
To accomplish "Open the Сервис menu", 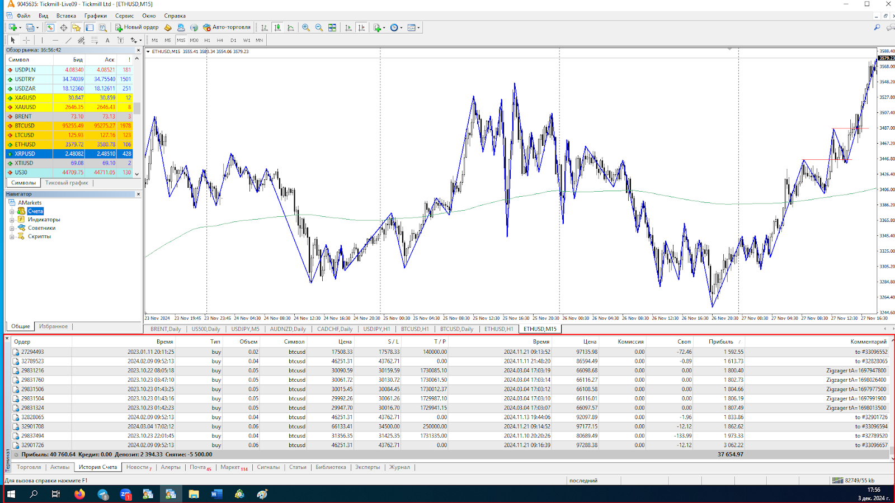I will 124,16.
